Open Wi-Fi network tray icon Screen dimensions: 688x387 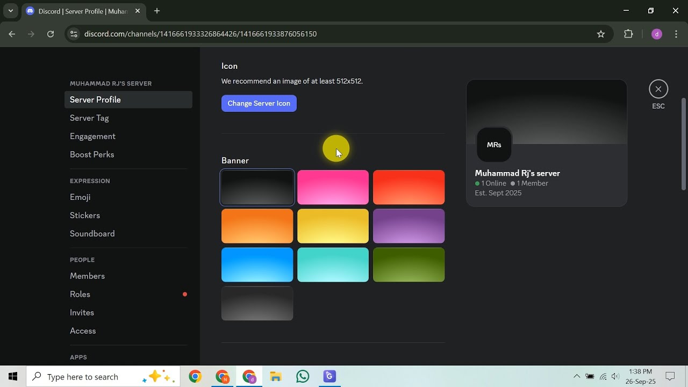(x=603, y=377)
